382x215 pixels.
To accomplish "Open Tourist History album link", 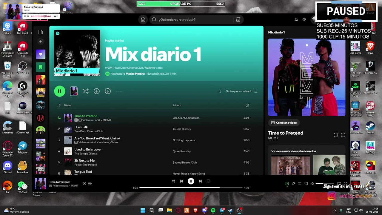I will (182, 129).
